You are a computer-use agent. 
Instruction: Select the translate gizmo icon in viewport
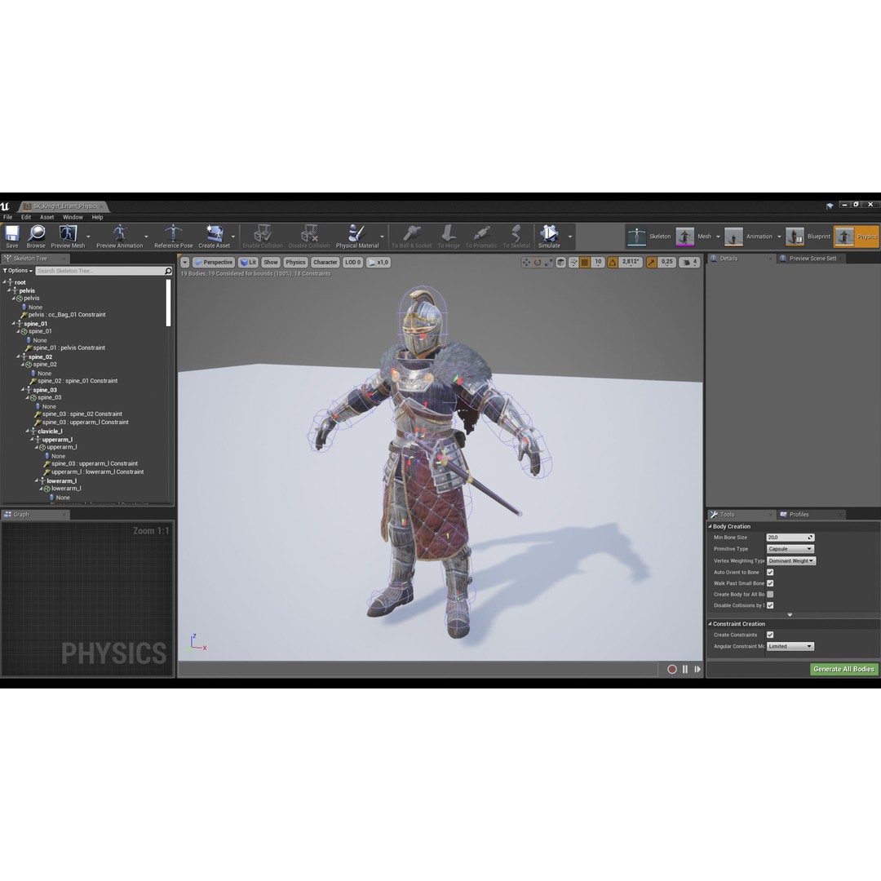pos(526,263)
